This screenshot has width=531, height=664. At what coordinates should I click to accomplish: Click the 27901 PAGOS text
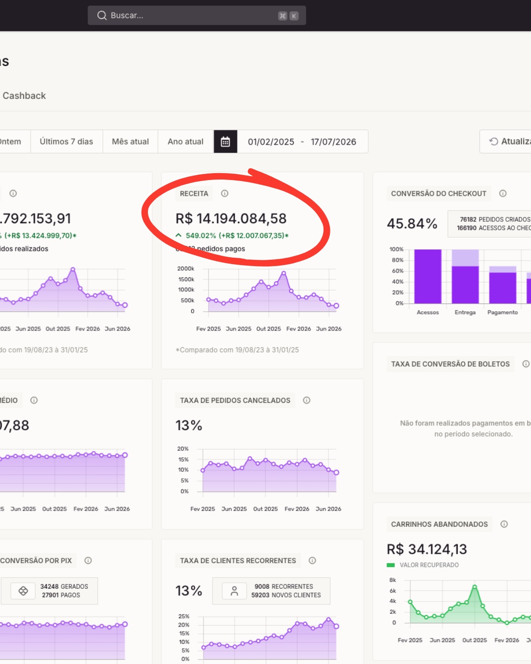point(61,595)
